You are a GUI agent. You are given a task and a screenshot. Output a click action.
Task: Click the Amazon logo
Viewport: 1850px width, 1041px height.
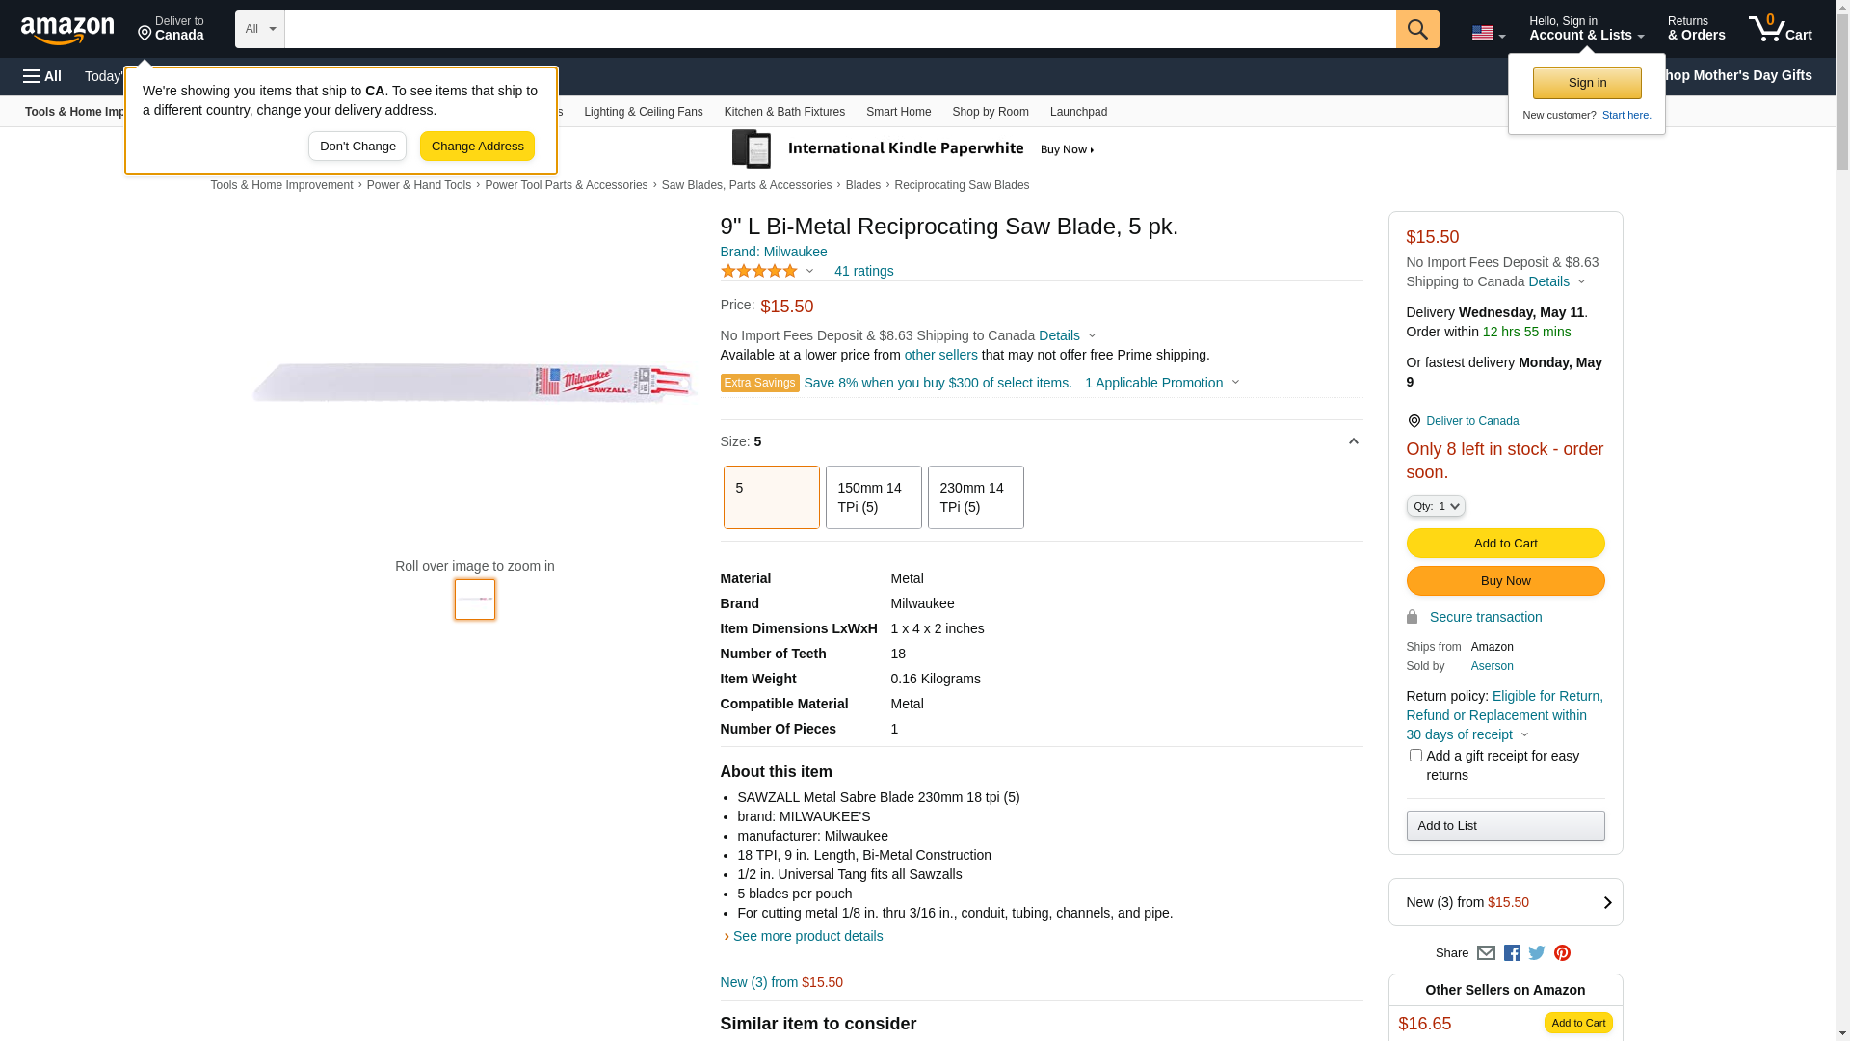point(67,30)
